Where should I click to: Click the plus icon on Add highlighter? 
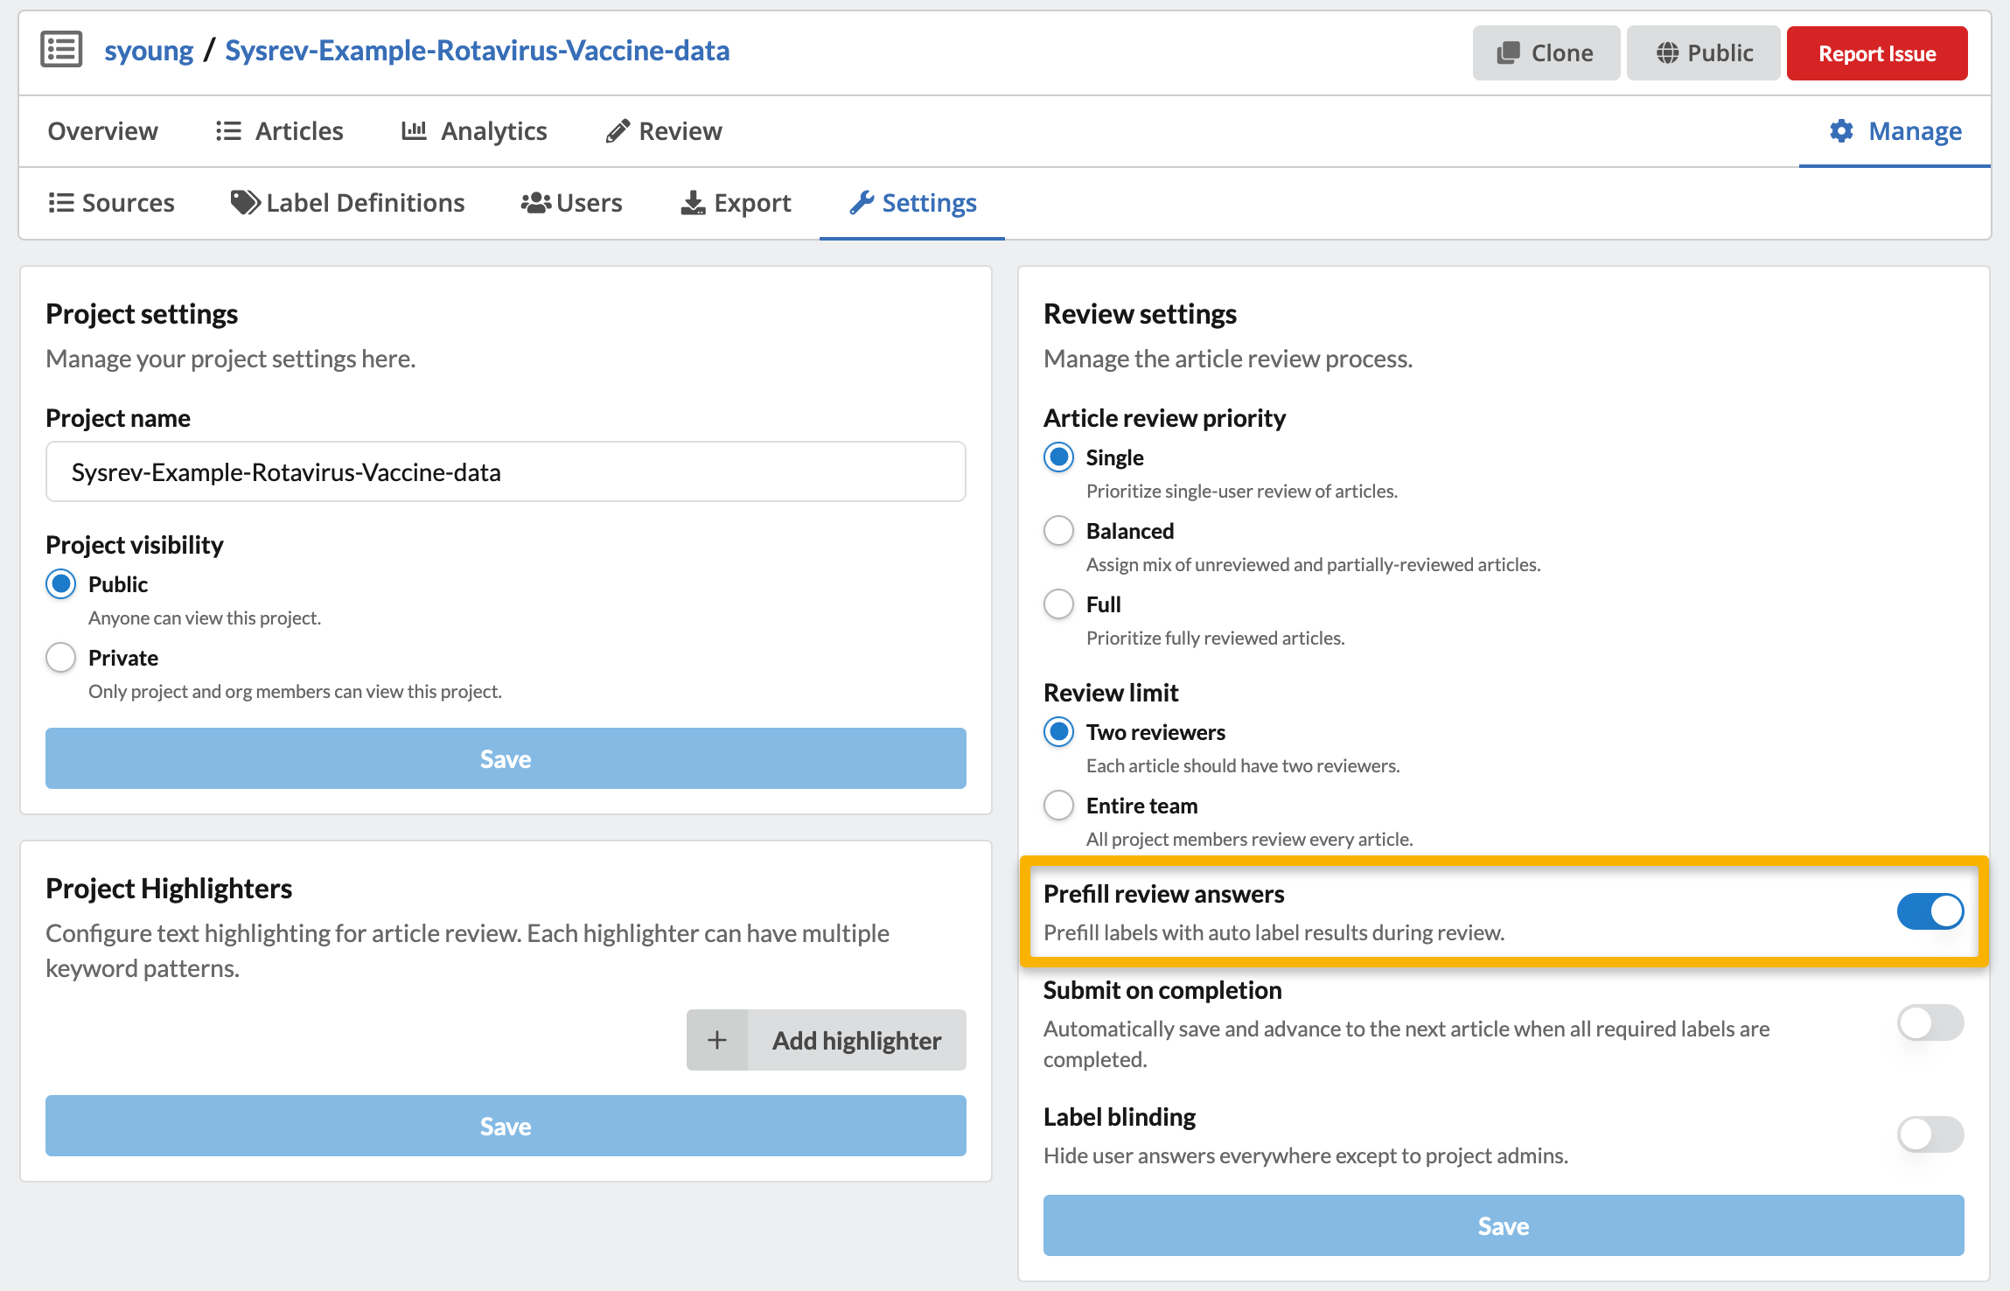click(717, 1040)
